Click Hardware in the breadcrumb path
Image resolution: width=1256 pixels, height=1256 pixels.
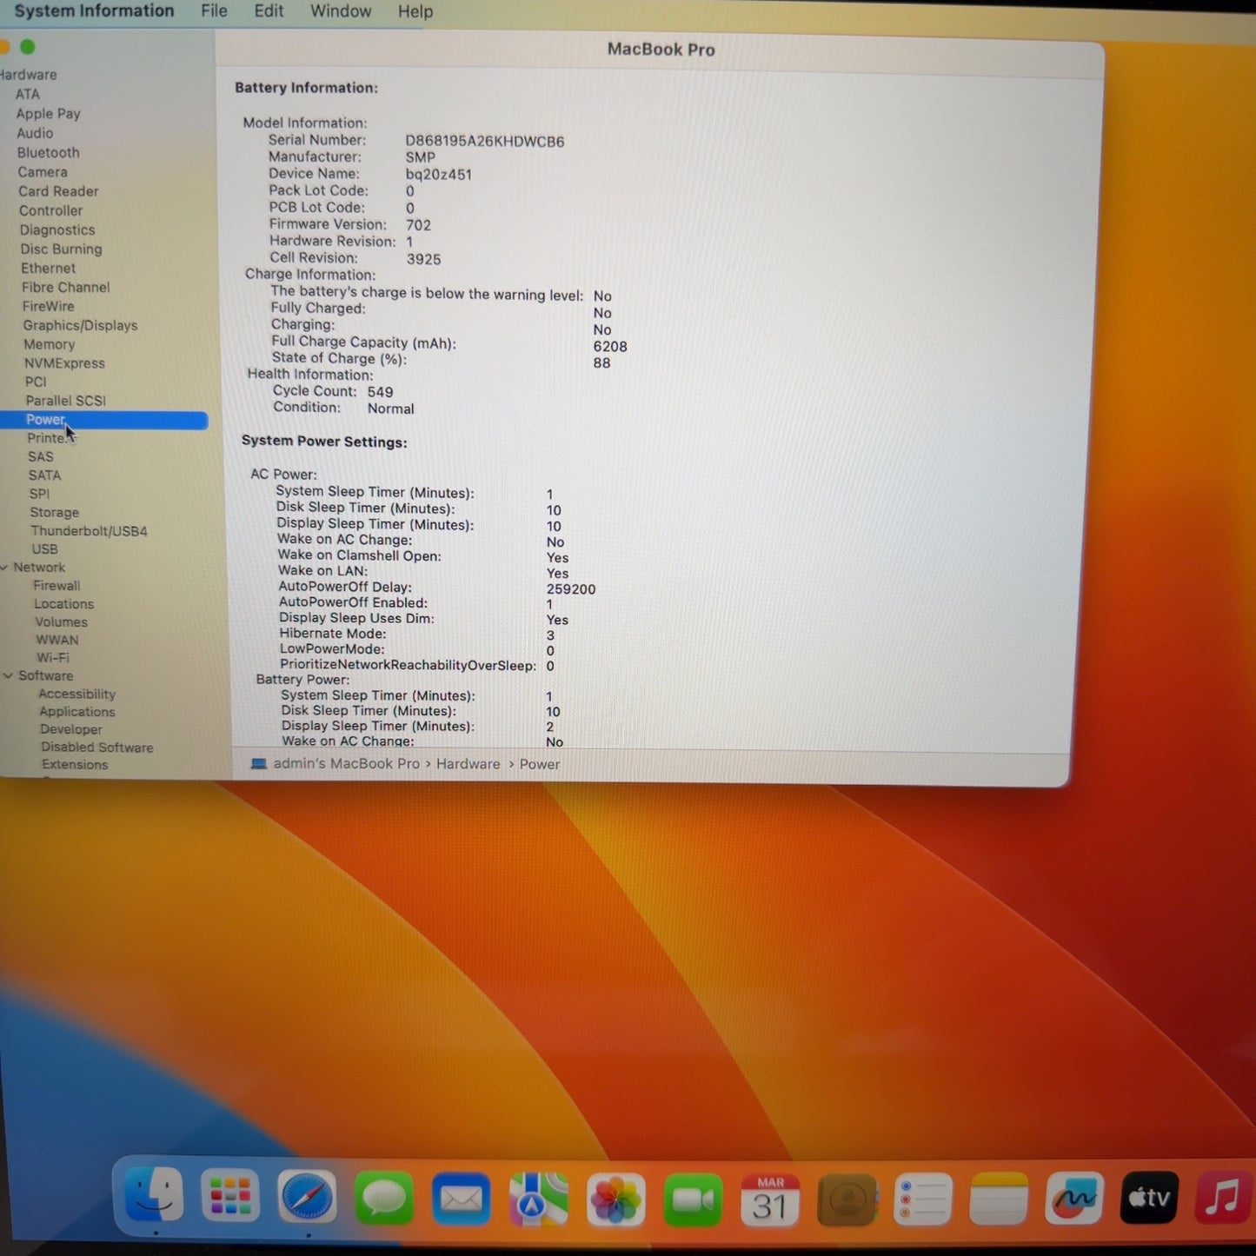coord(468,763)
